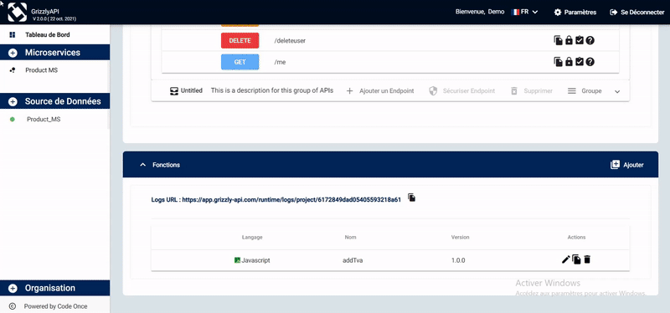The image size is (670, 313).
Task: Duplicate the addTva function
Action: pos(576,259)
